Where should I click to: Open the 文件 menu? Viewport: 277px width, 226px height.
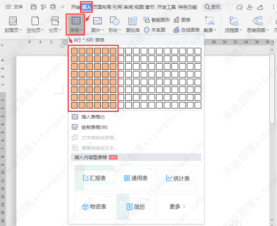pos(14,7)
